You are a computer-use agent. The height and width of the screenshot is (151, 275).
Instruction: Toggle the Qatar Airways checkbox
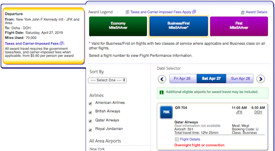coord(90,121)
